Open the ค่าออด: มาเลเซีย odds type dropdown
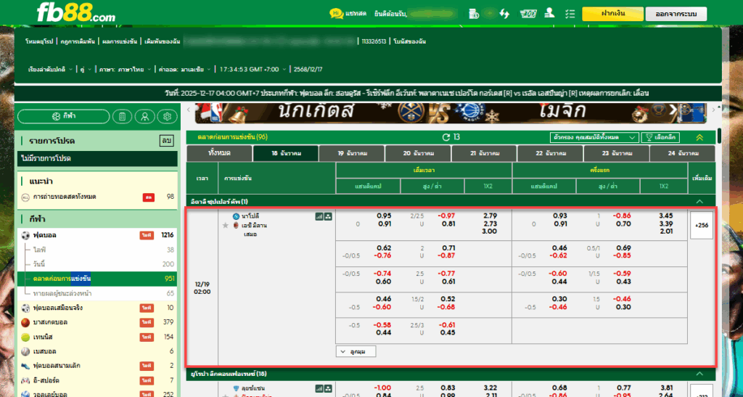Screen dimensions: 743x397 [185, 69]
